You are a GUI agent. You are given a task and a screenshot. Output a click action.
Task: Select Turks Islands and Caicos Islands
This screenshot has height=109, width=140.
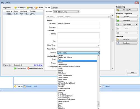pyautogui.click(x=77, y=67)
